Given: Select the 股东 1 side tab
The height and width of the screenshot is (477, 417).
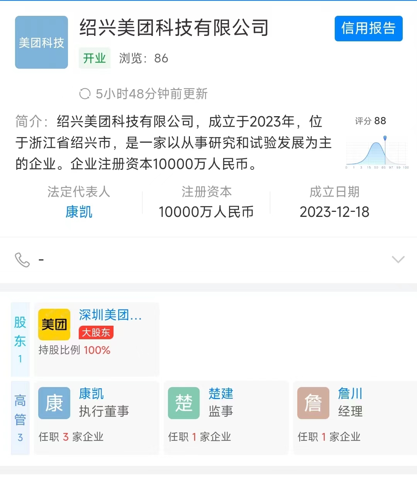Looking at the screenshot, I should [20, 340].
